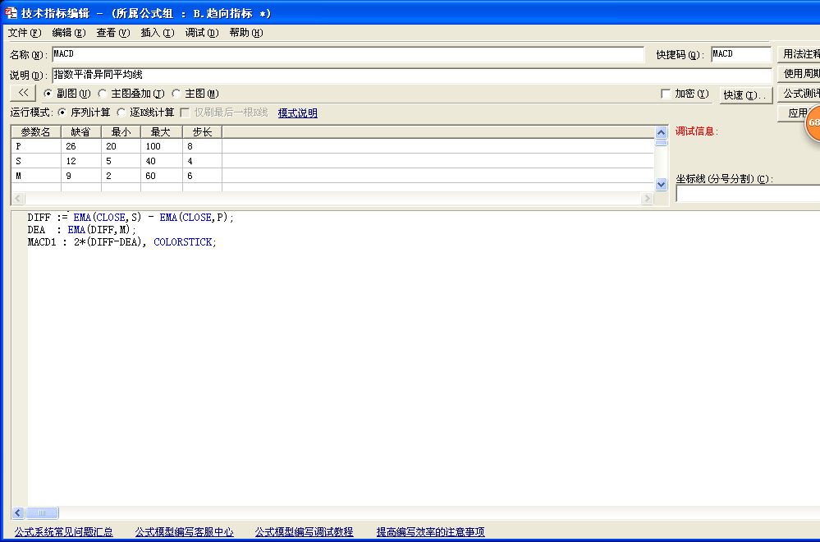This screenshot has width=820, height=542.
Task: Open the 编辑(E) menu
Action: click(69, 33)
